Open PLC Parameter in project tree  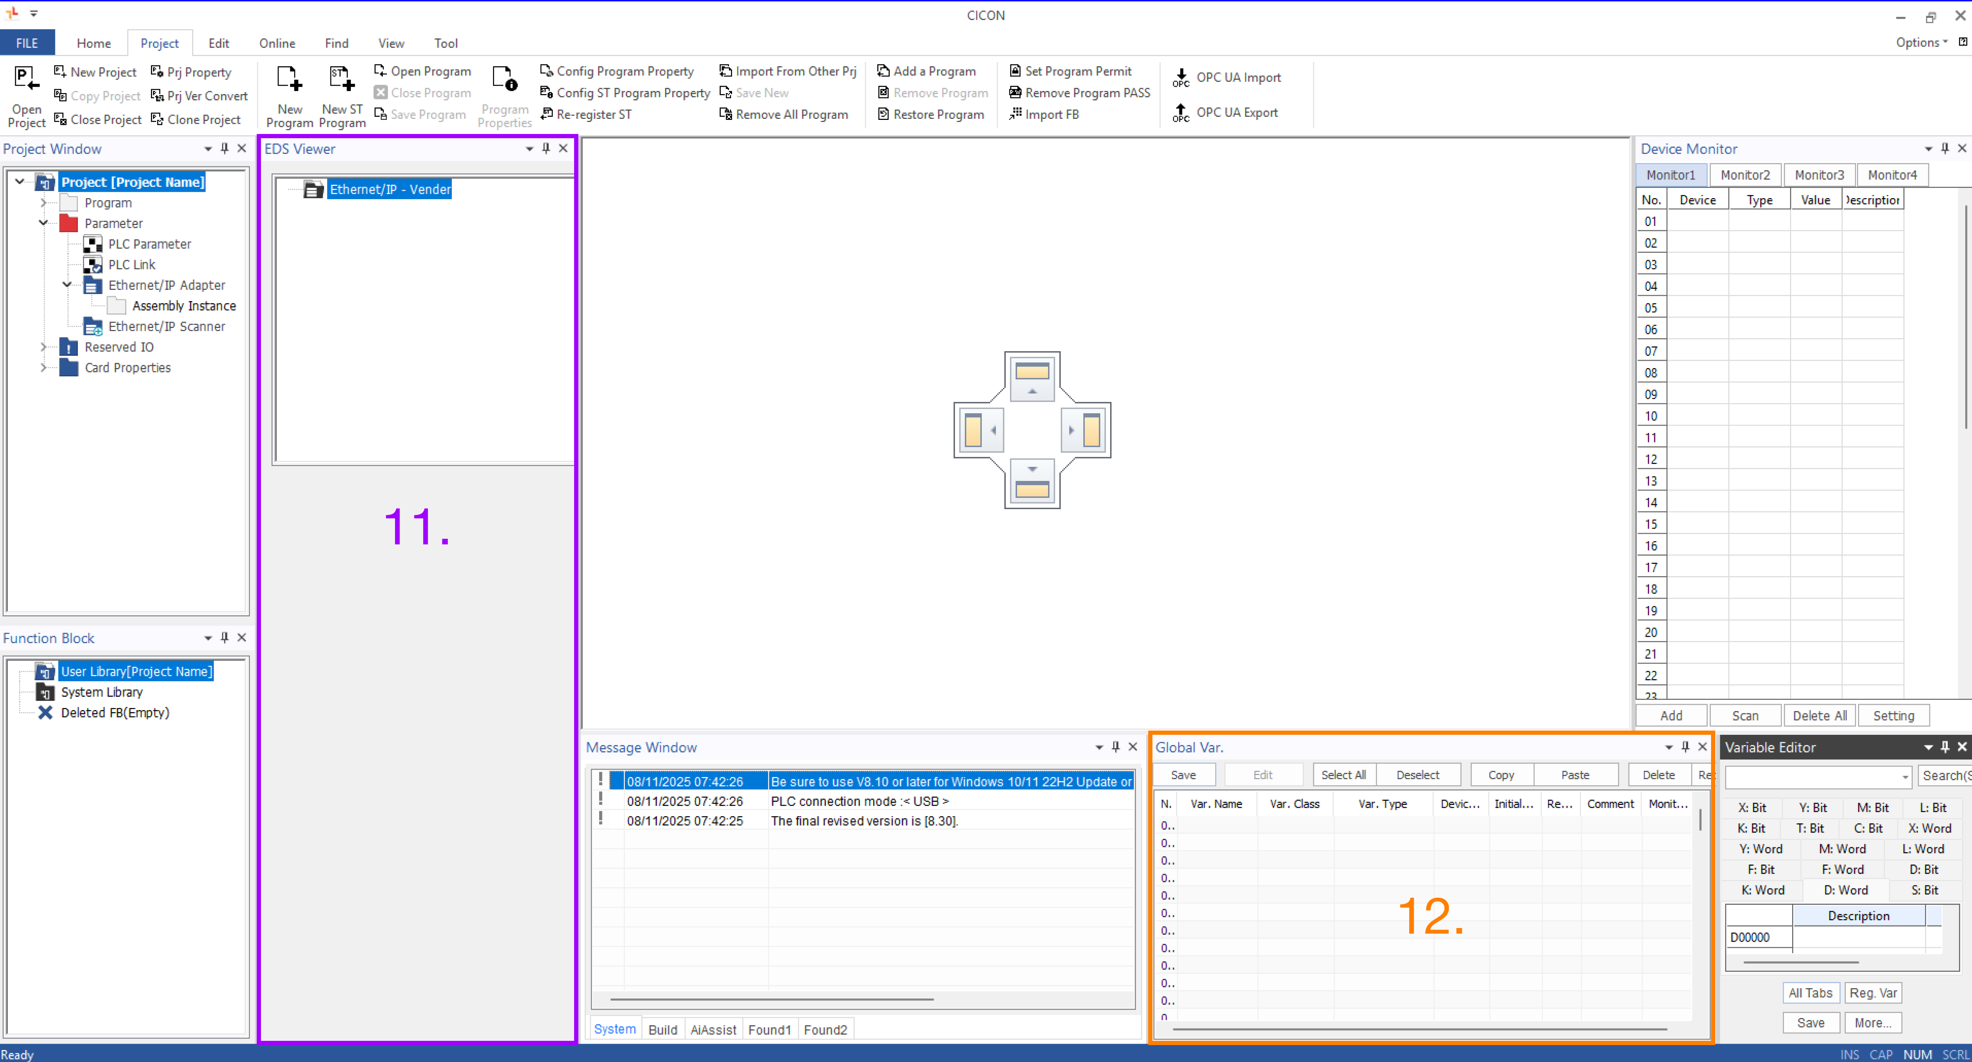(149, 244)
